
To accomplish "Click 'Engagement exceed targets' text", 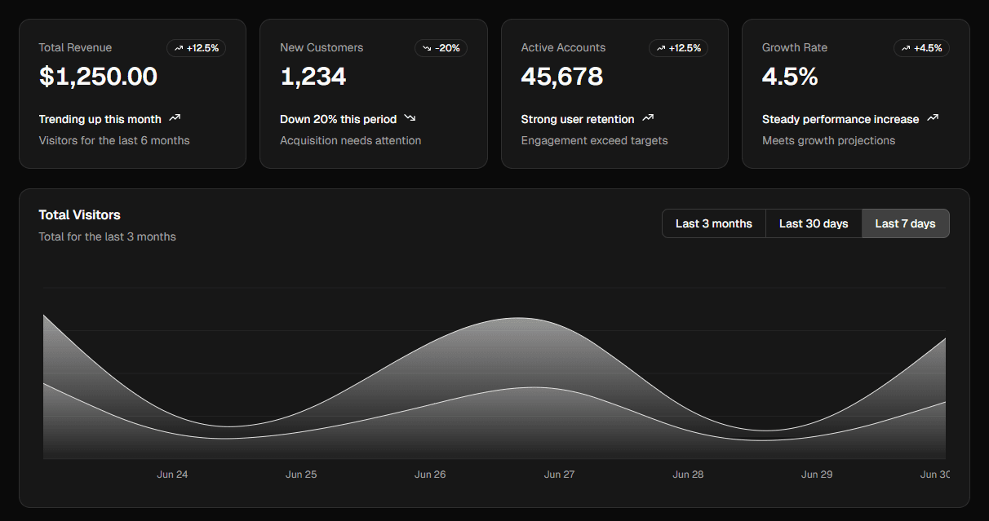I will pos(594,140).
